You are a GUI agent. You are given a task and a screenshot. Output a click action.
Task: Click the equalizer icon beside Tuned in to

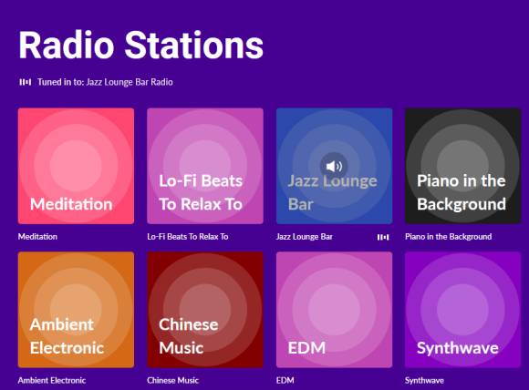coord(26,82)
